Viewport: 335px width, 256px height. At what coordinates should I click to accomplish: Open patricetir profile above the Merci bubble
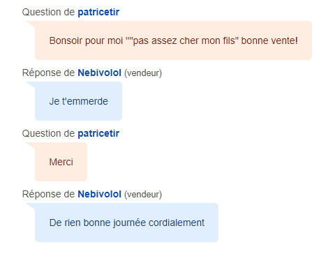tap(98, 133)
